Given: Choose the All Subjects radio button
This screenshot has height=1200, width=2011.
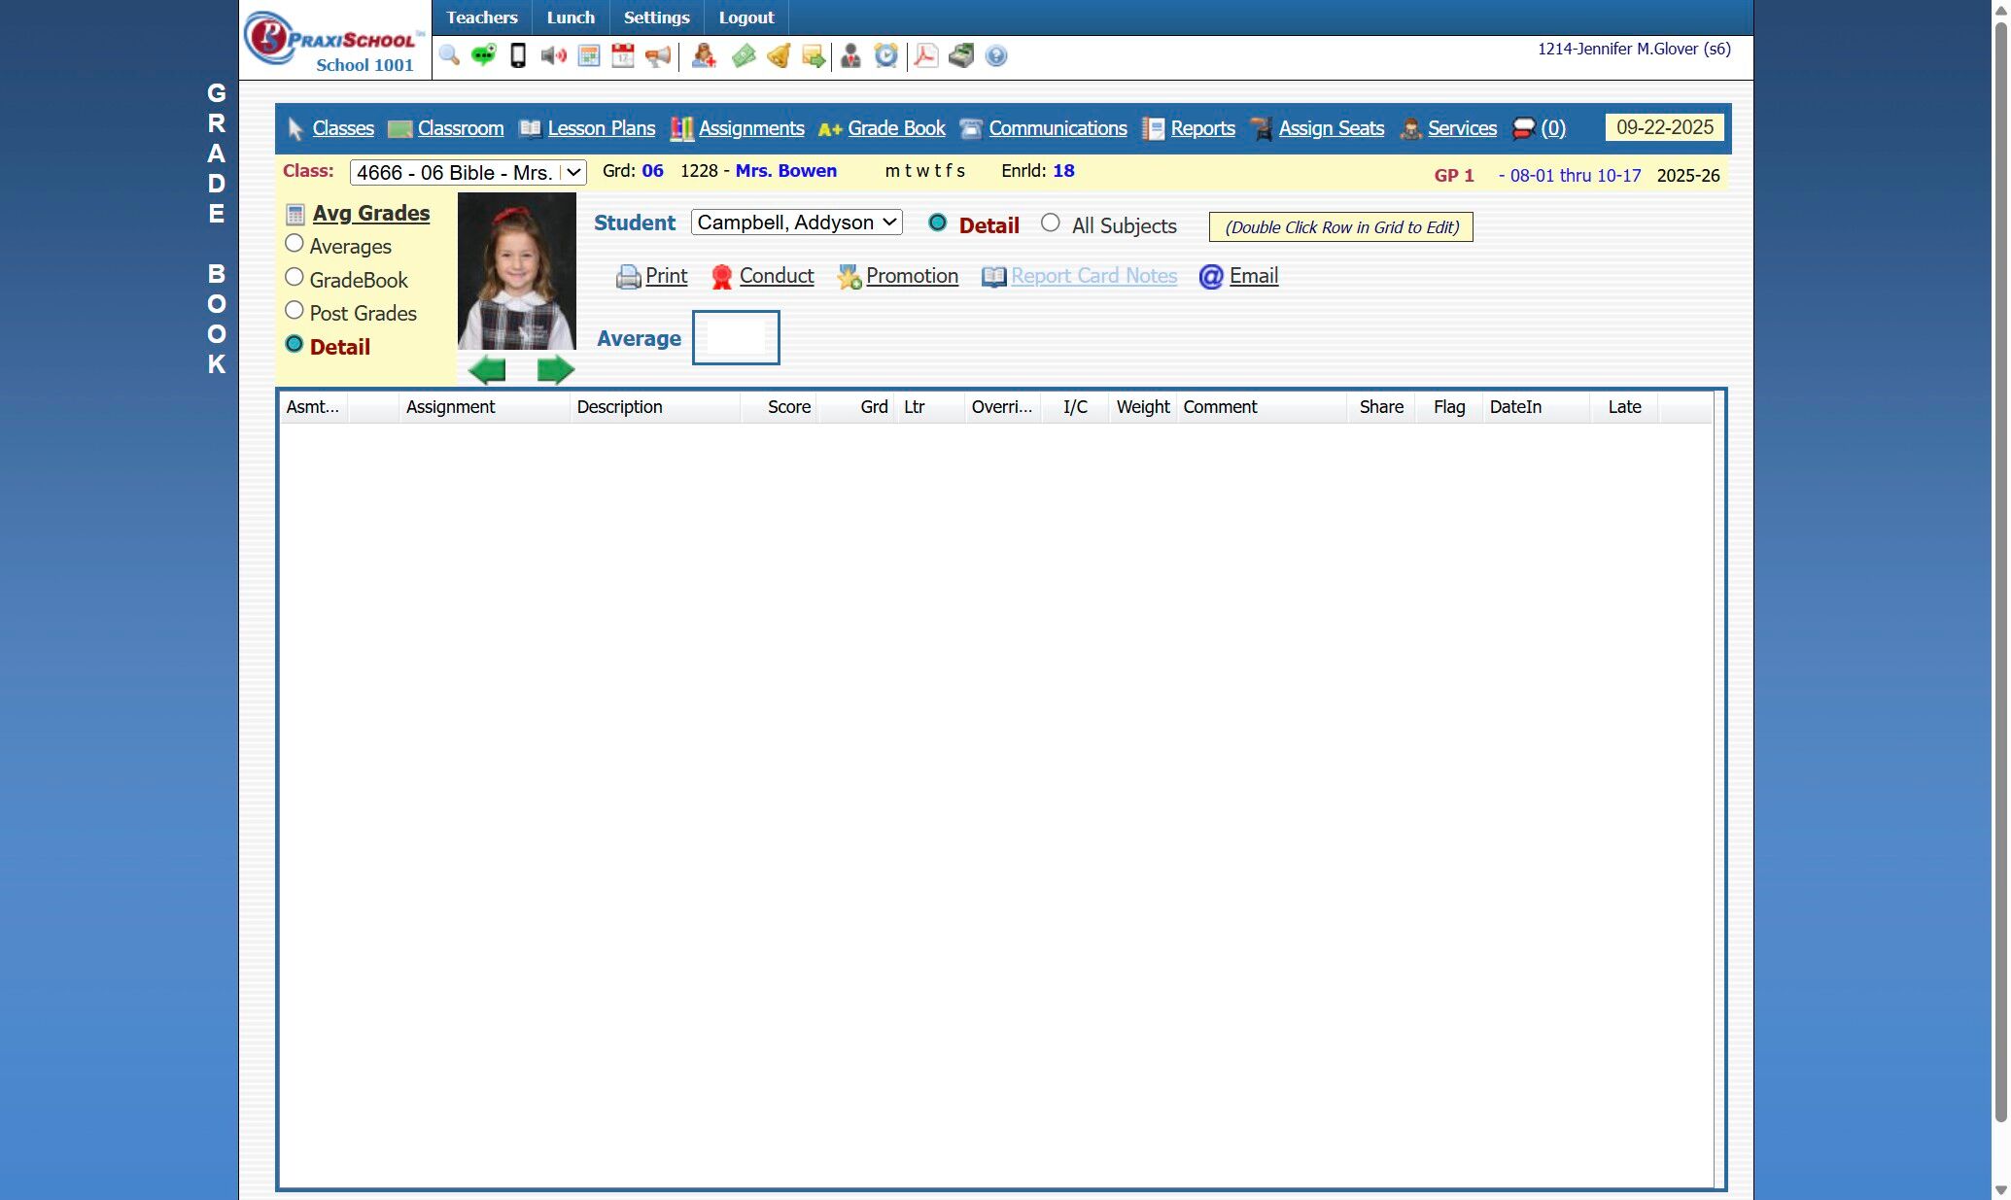Looking at the screenshot, I should (1050, 223).
